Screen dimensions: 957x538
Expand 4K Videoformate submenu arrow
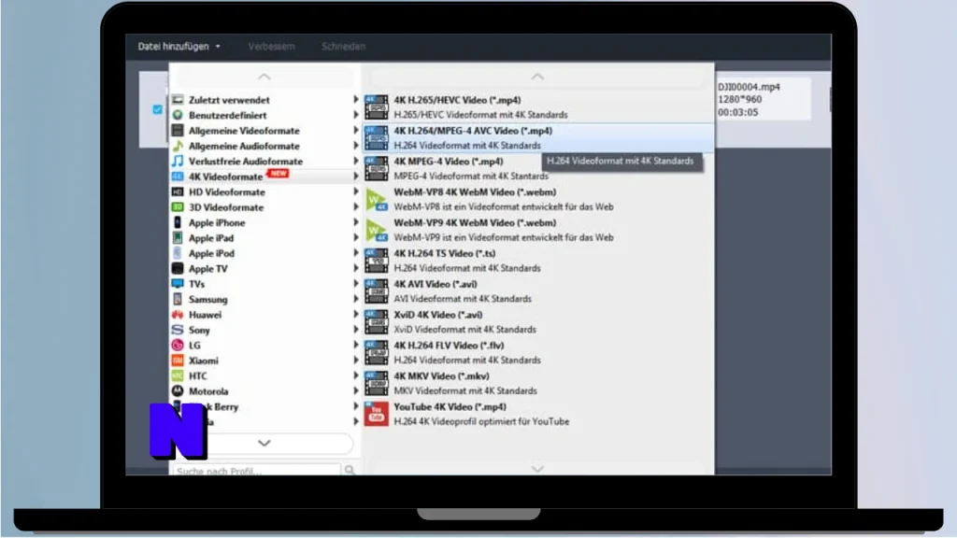356,177
